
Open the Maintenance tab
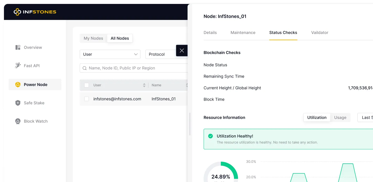point(243,32)
